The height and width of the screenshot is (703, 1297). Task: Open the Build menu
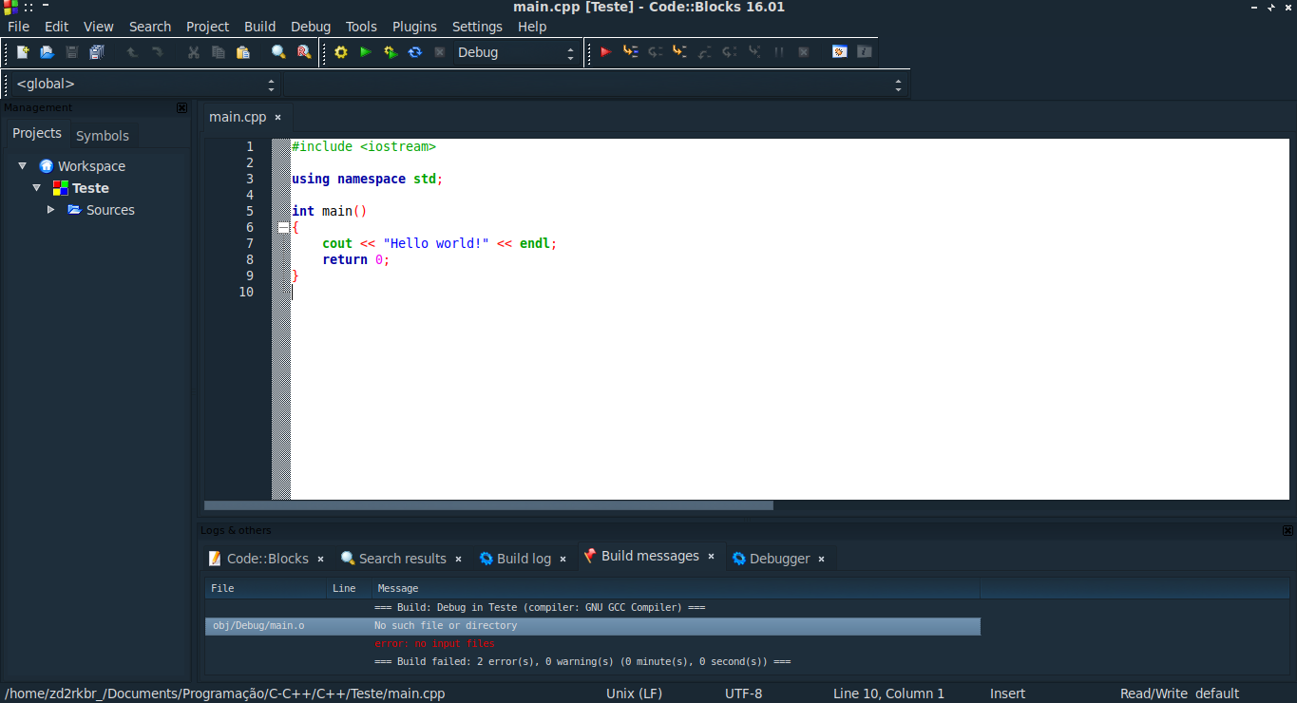click(260, 27)
